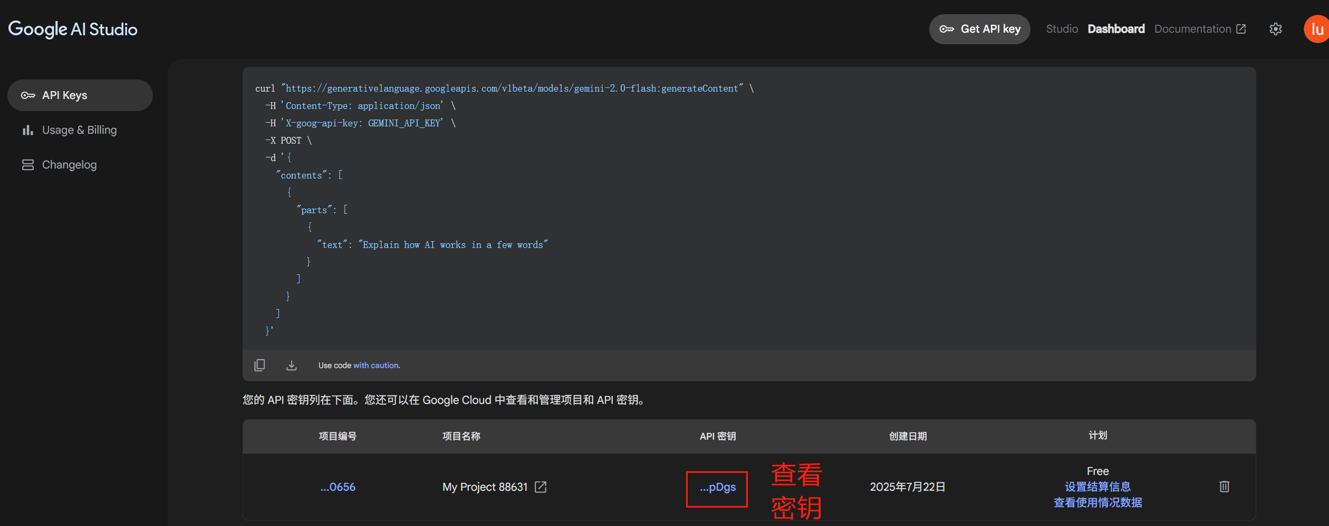This screenshot has height=526, width=1329.
Task: Click the Content-Type header line
Action: [361, 106]
